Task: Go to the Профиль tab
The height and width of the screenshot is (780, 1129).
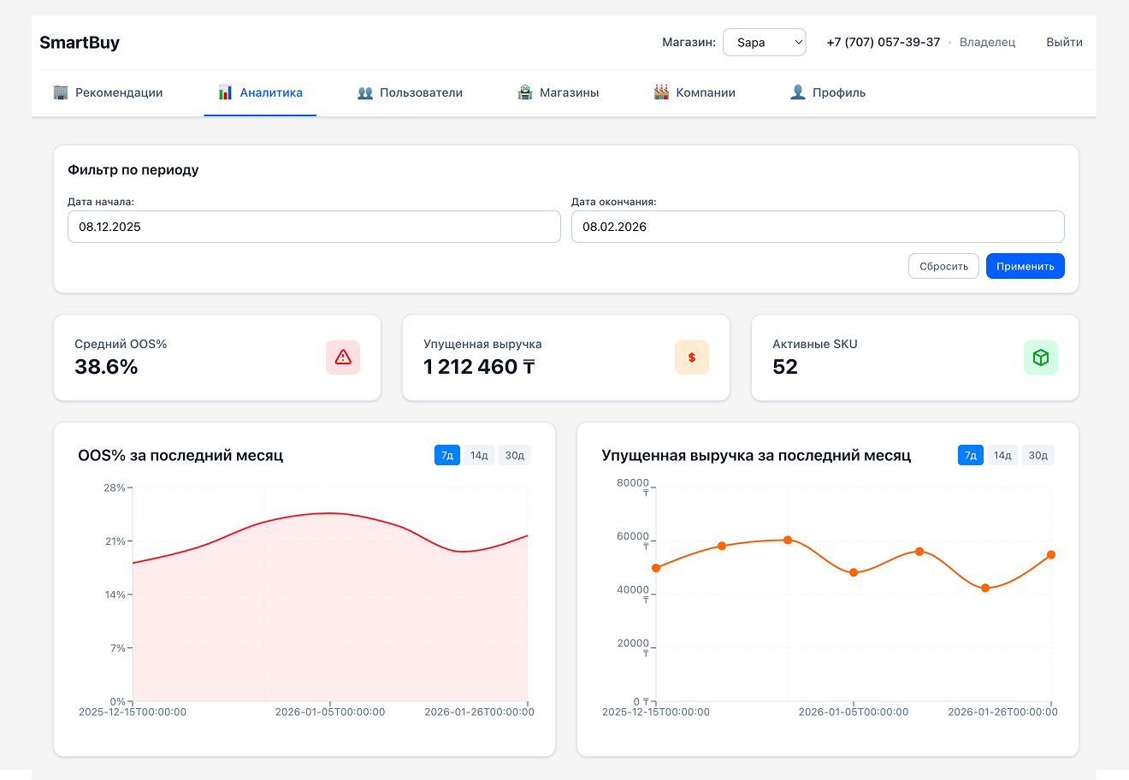Action: 828,92
